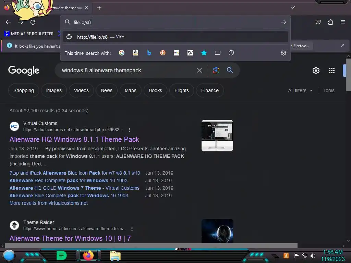The width and height of the screenshot is (351, 263).
Task: Filter results by Flights
Action: [182, 90]
